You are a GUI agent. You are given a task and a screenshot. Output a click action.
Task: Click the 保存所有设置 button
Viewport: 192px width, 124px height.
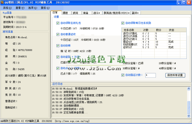pyautogui.click(x=175, y=75)
